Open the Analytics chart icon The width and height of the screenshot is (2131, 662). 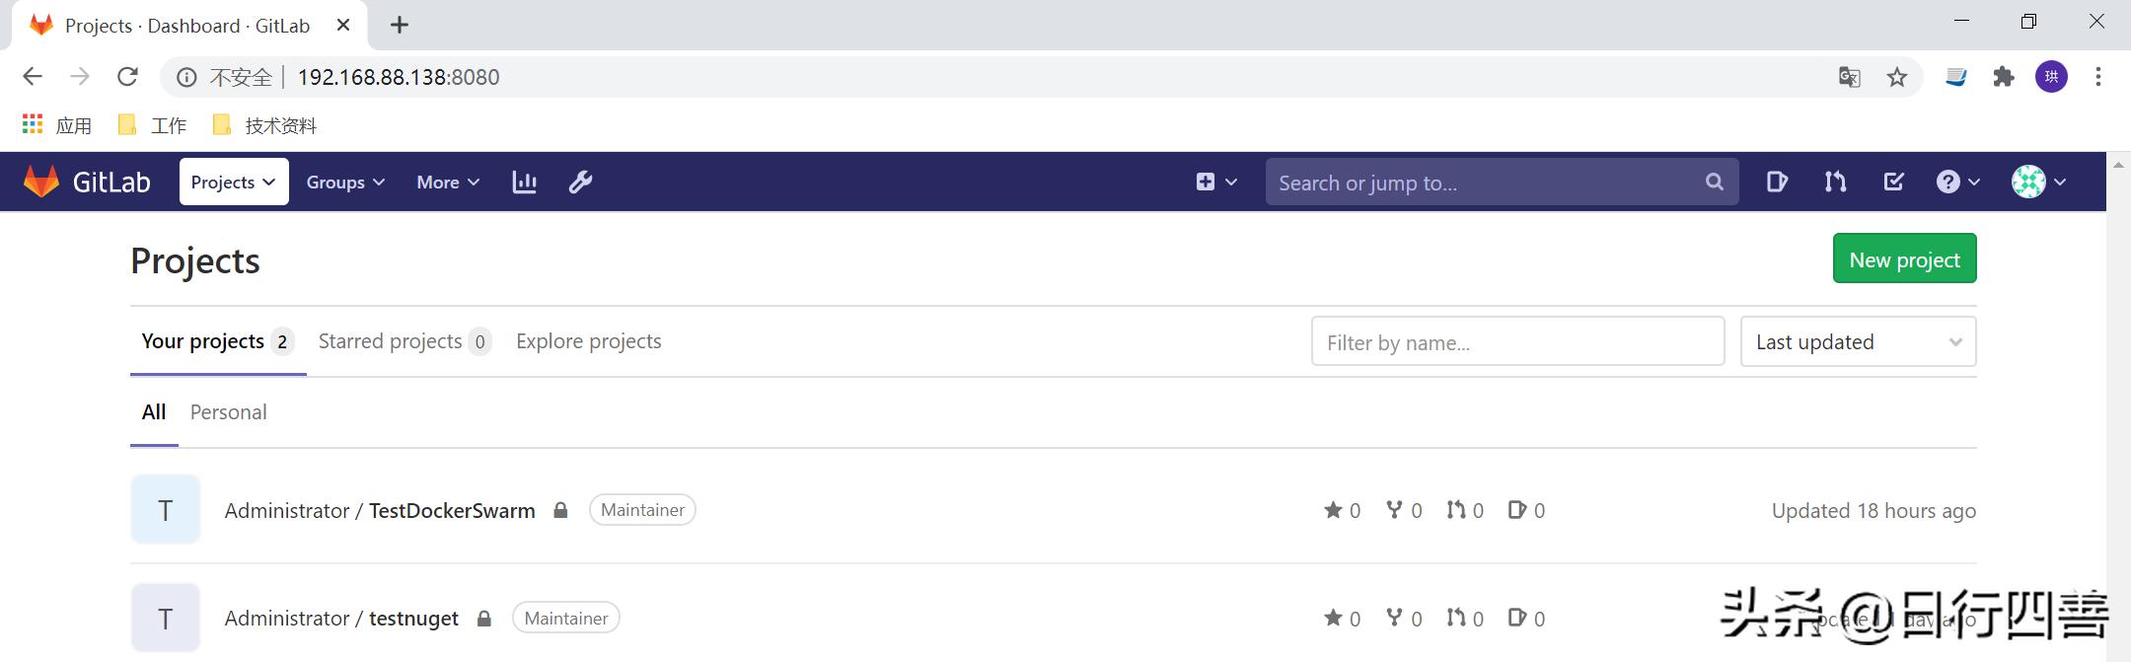[x=524, y=183]
